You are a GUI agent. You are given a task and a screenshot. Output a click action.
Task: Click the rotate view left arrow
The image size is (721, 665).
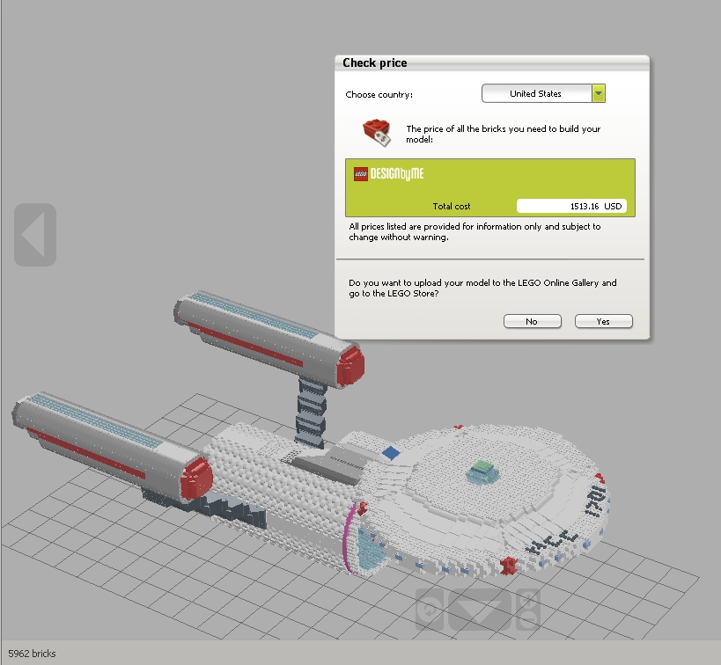click(35, 235)
